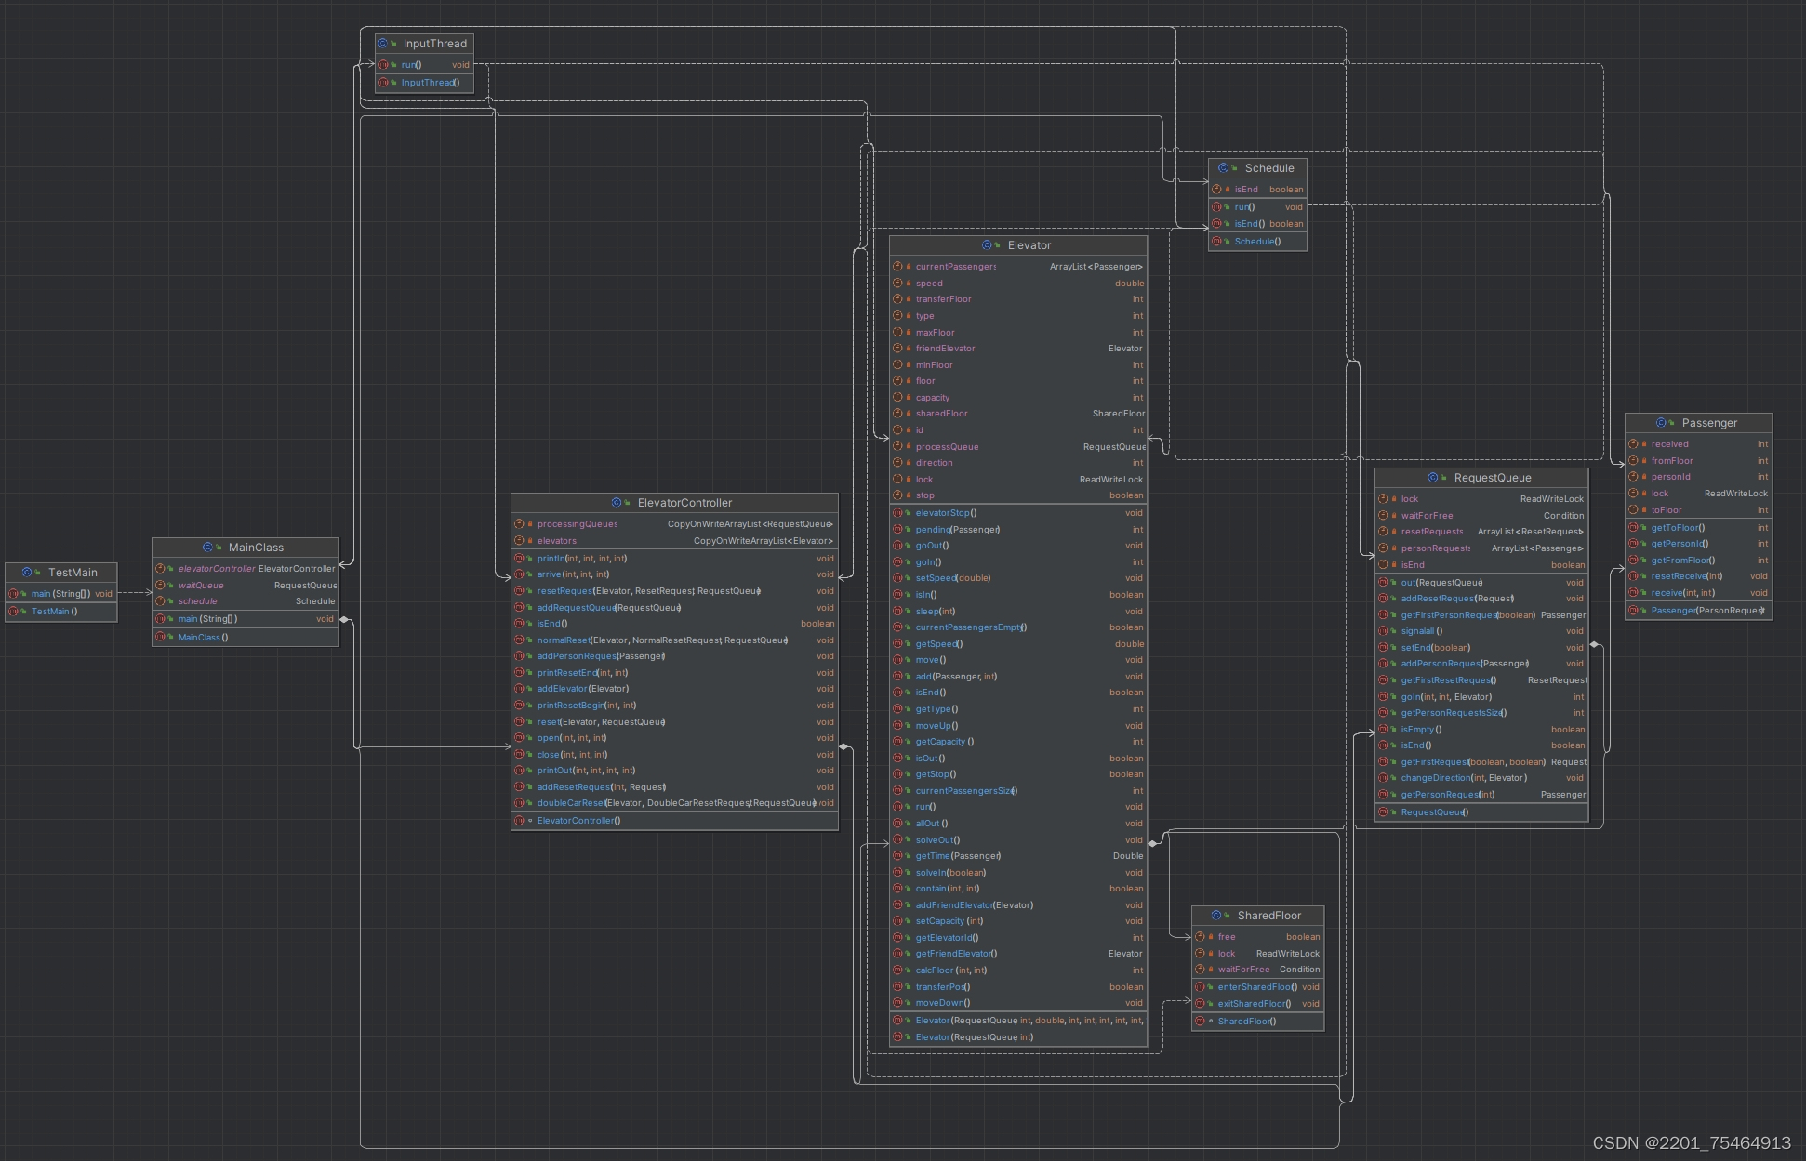
Task: Click the method icon beside enterSharedFloor()
Action: [1200, 987]
